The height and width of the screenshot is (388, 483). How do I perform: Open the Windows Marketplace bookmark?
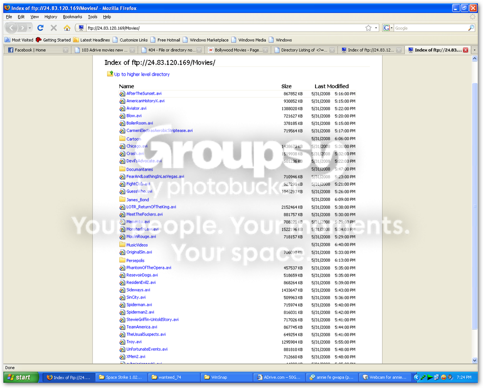[206, 40]
